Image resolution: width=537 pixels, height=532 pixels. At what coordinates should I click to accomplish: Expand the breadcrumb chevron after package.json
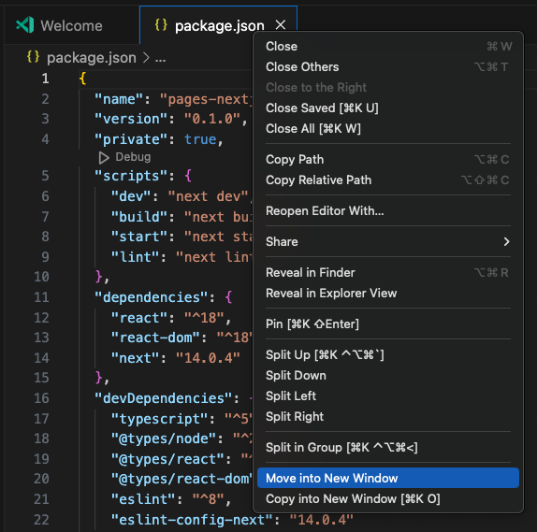pos(146,58)
